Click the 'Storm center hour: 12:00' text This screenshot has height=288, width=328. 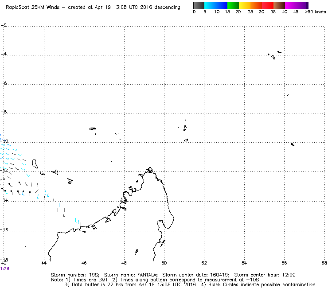coord(265,275)
